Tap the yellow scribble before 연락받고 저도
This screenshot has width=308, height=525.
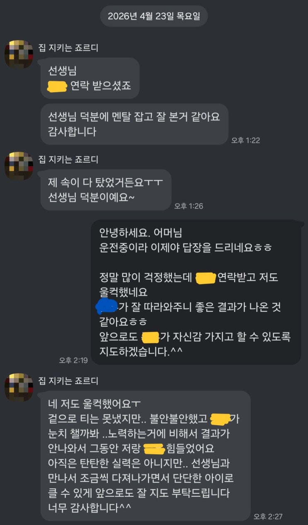point(205,277)
